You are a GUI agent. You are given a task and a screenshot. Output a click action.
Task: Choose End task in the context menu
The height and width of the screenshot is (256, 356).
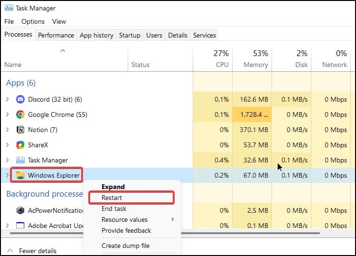coord(114,209)
